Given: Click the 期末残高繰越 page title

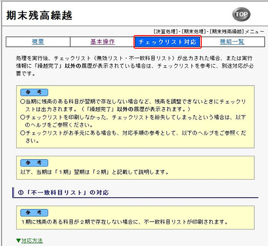Looking at the screenshot, I should [x=39, y=16].
